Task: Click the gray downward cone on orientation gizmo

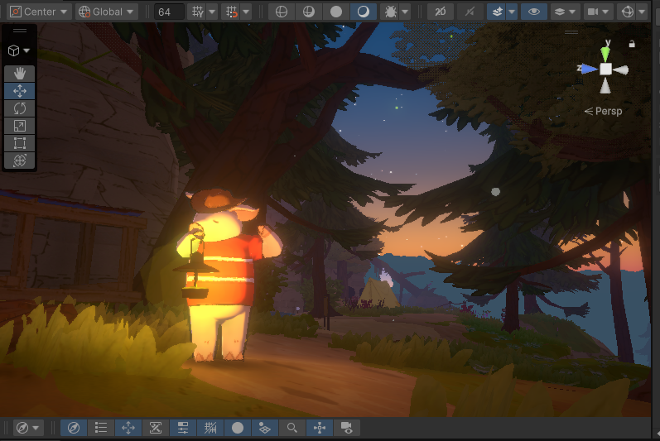Action: point(605,86)
